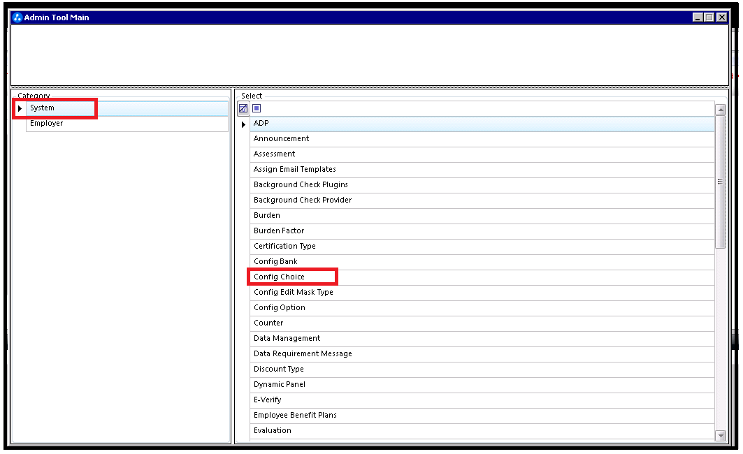
Task: Open Config Edit Mask Type
Action: click(482, 293)
